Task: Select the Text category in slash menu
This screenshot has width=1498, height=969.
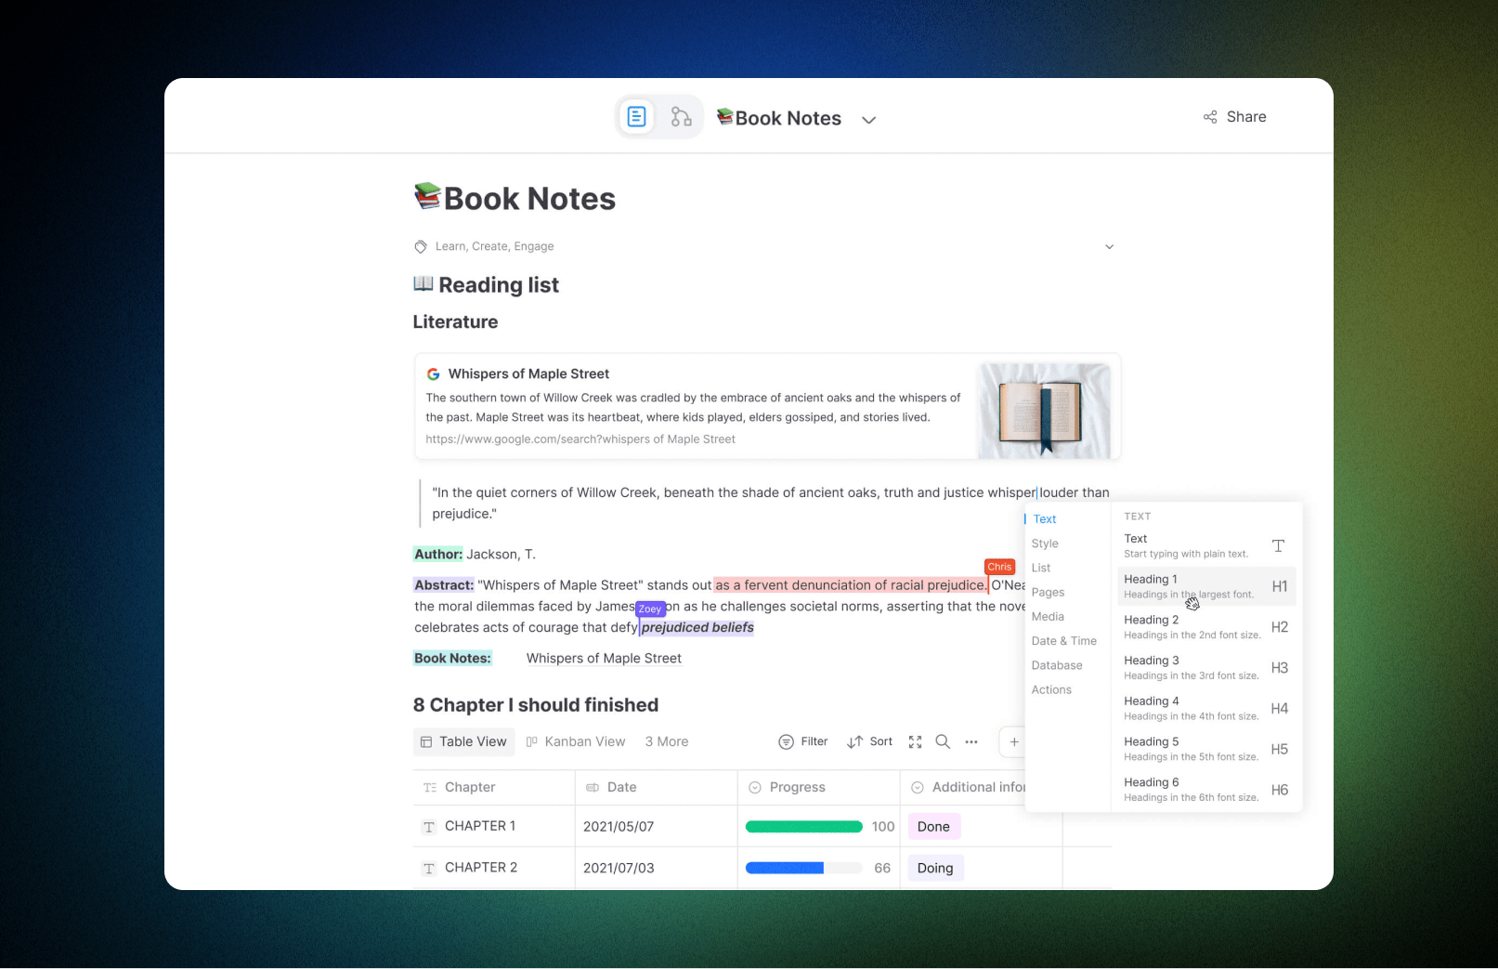Action: pos(1045,519)
